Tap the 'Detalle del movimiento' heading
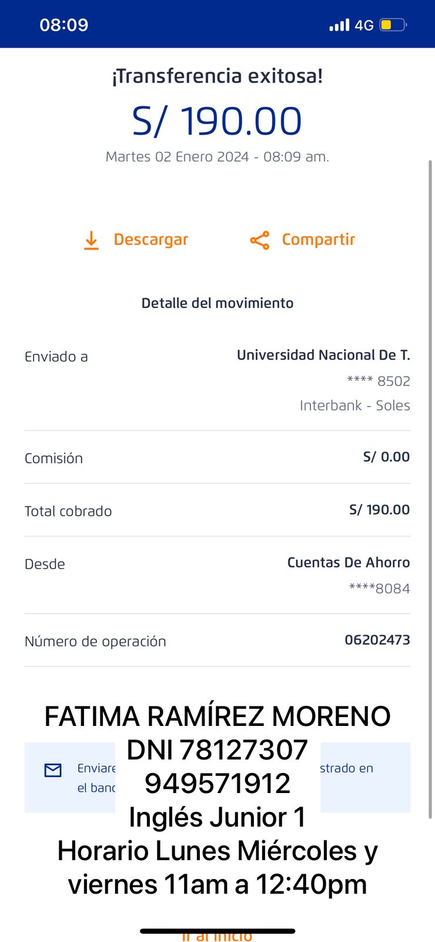Screen dimensions: 435x942 217,303
